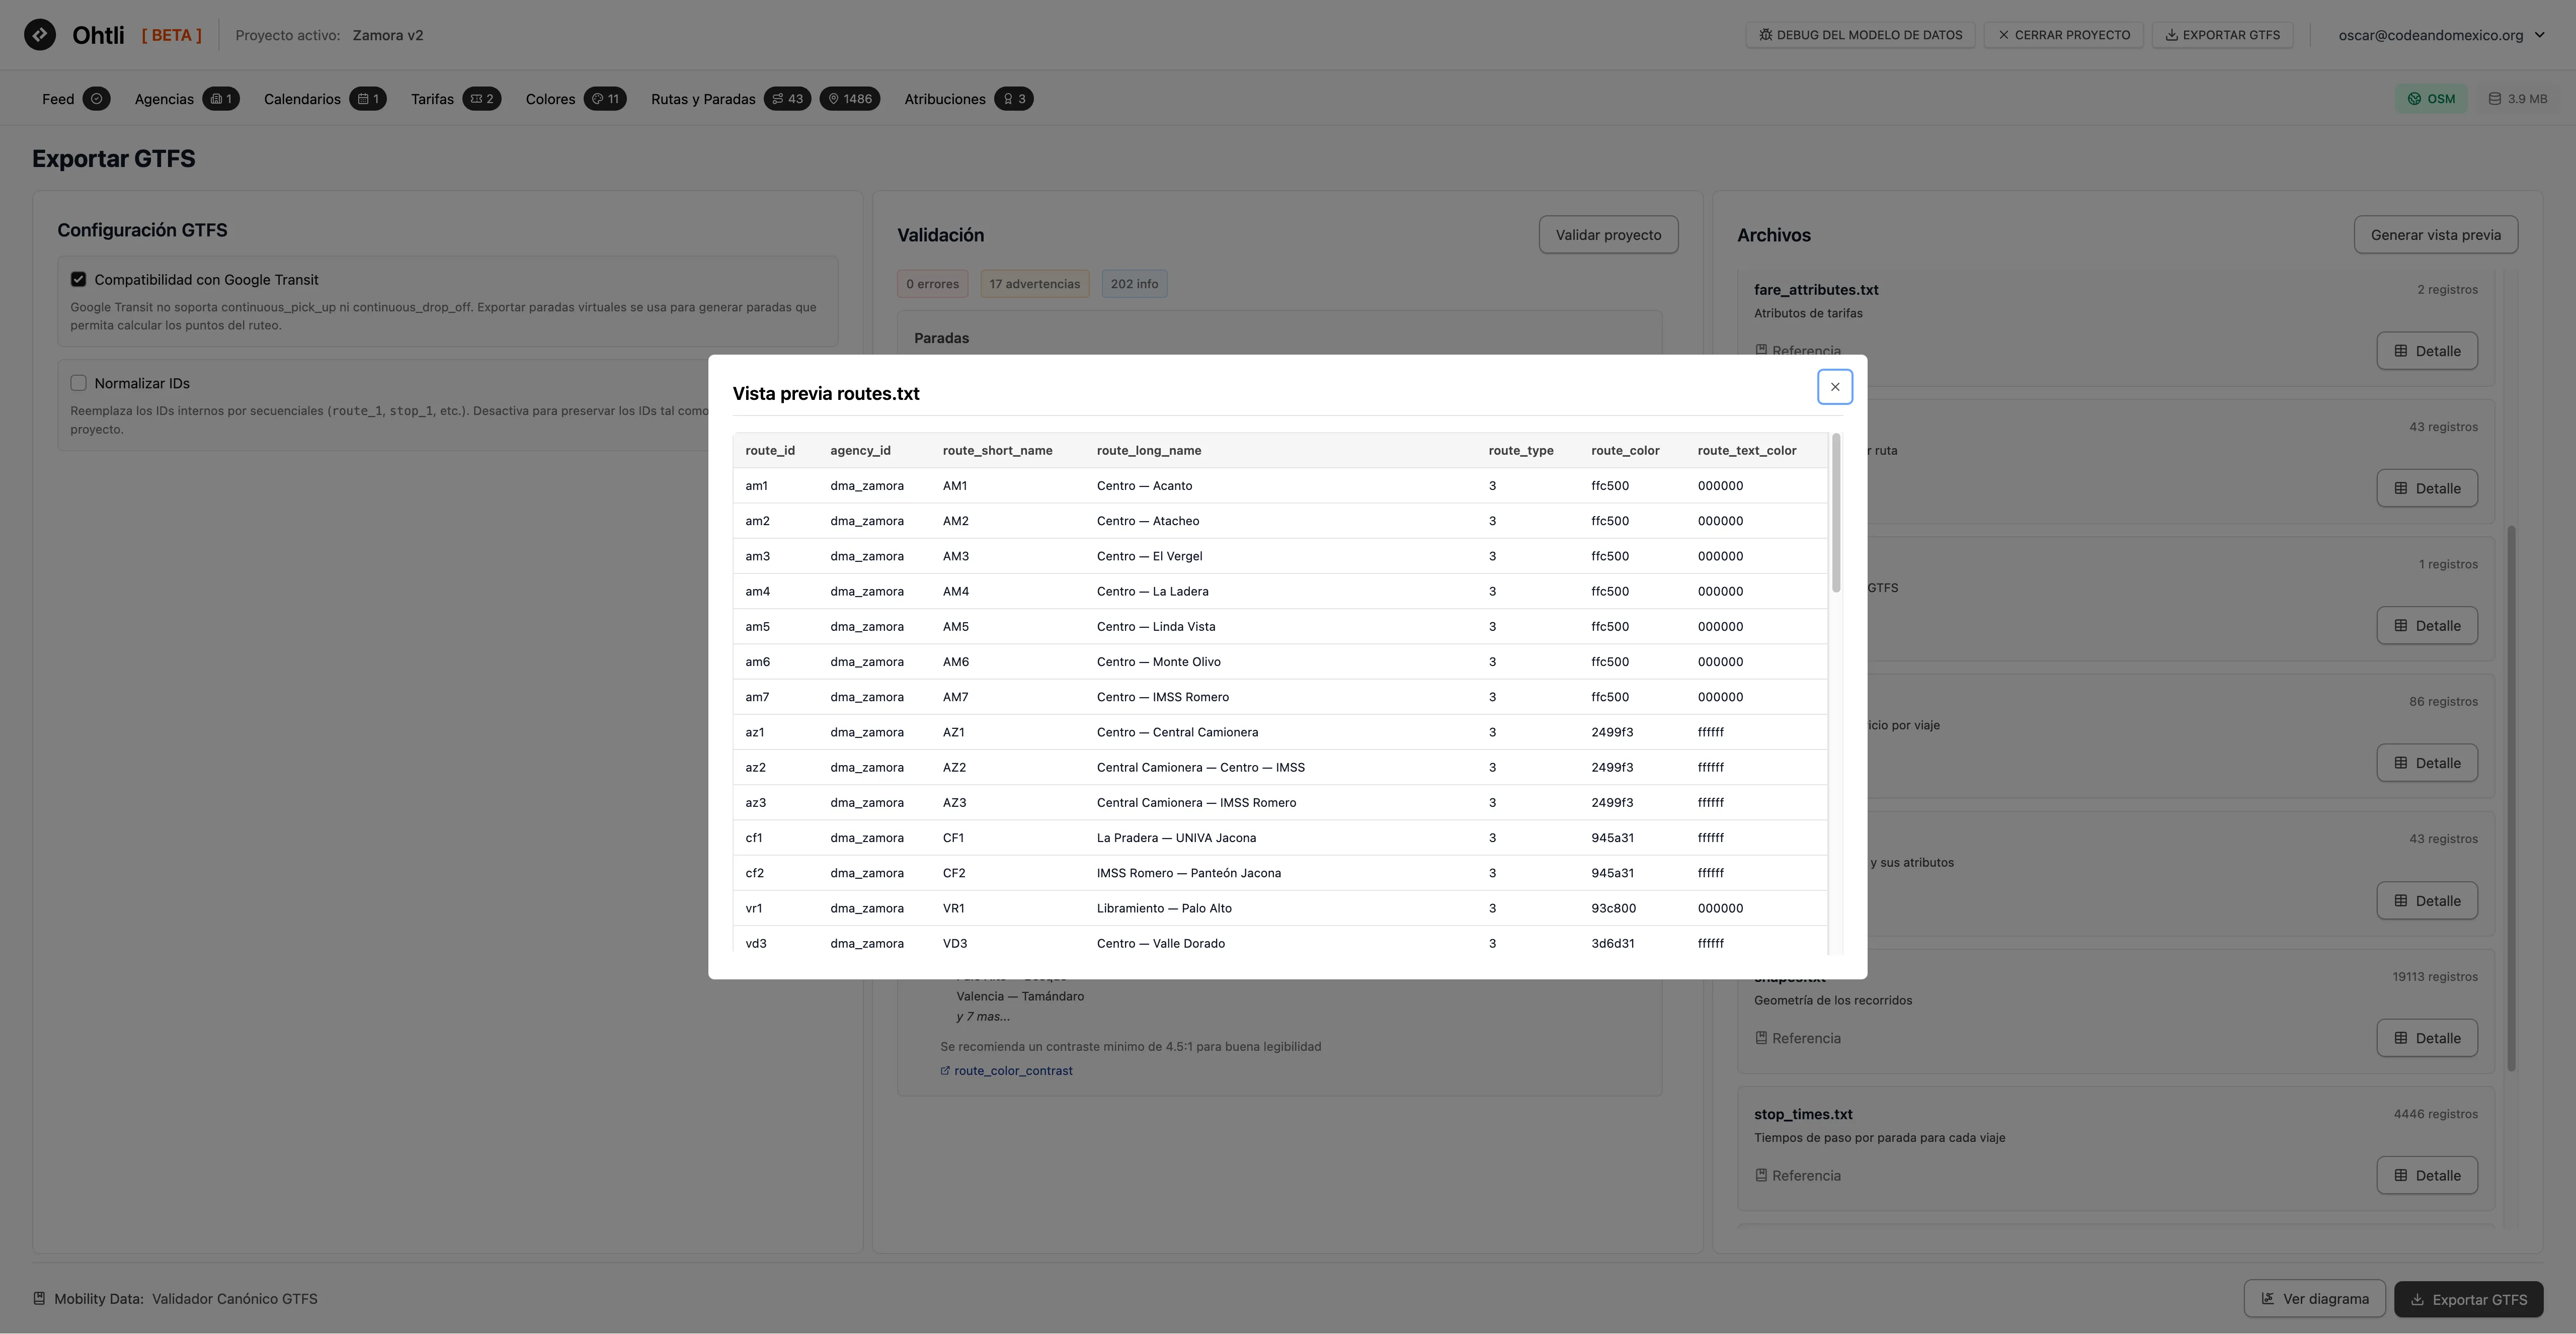Click the "3d6d31" route color cell

coord(1612,943)
